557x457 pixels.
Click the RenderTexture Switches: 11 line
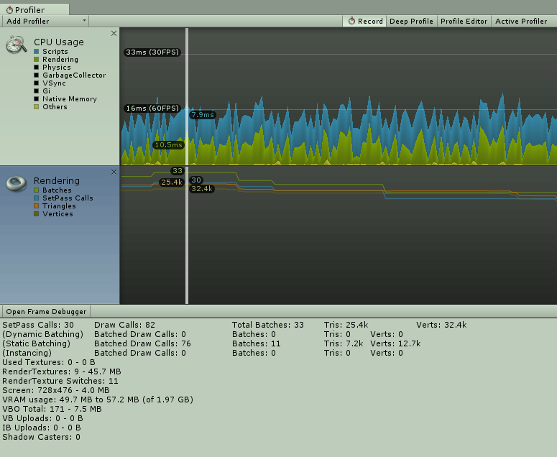point(60,381)
